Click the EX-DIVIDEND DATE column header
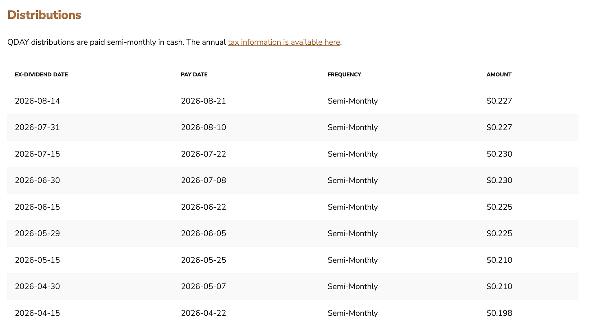Viewport: 593px width, 325px height. tap(41, 75)
